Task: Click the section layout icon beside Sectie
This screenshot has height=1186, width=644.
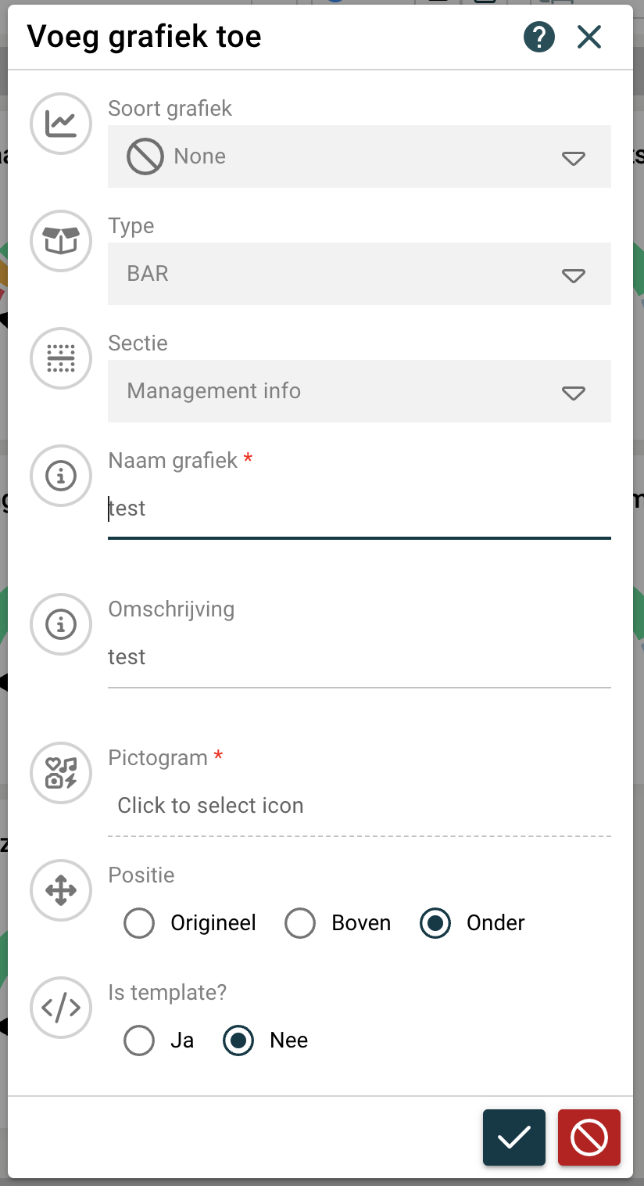Action: click(61, 358)
